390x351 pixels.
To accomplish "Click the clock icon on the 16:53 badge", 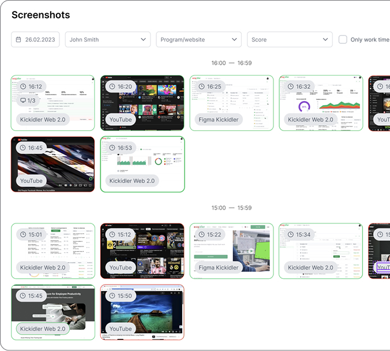I will [112, 148].
